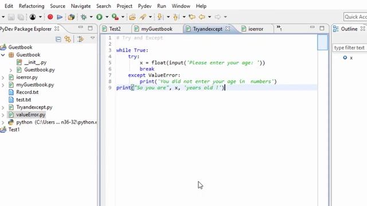Click the blue play triangle icon
The image size is (367, 206).
click(x=60, y=17)
